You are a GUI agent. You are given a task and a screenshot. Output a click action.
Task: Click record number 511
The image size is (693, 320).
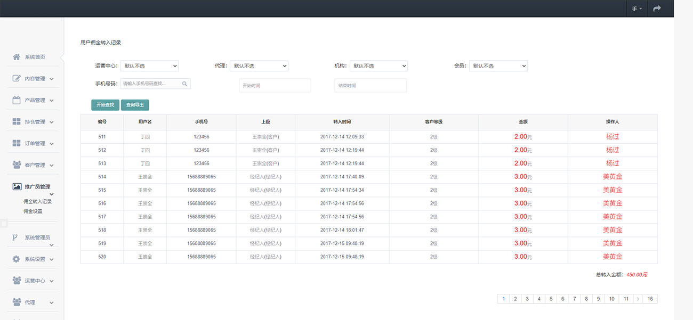[102, 137]
